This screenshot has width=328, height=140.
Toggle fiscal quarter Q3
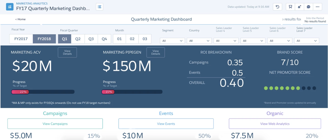pos(91,39)
